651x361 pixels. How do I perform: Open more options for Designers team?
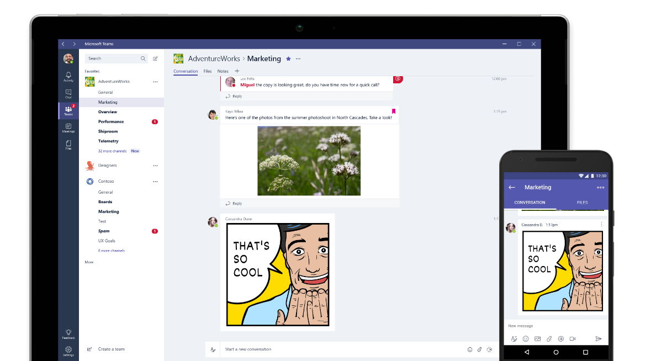[x=155, y=166]
